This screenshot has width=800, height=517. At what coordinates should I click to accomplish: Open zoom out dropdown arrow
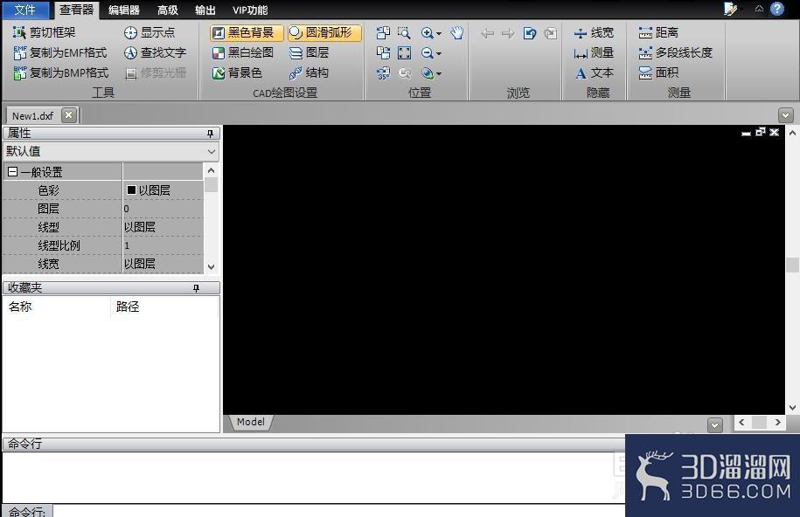(x=439, y=53)
